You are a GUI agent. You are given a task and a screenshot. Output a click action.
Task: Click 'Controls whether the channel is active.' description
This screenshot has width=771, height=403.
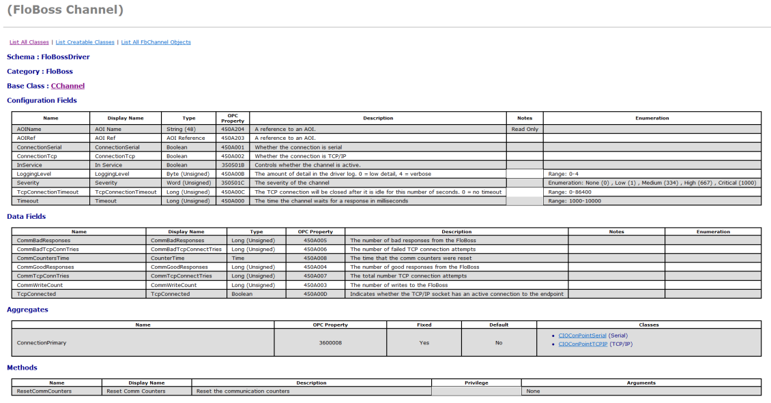pyautogui.click(x=378, y=165)
